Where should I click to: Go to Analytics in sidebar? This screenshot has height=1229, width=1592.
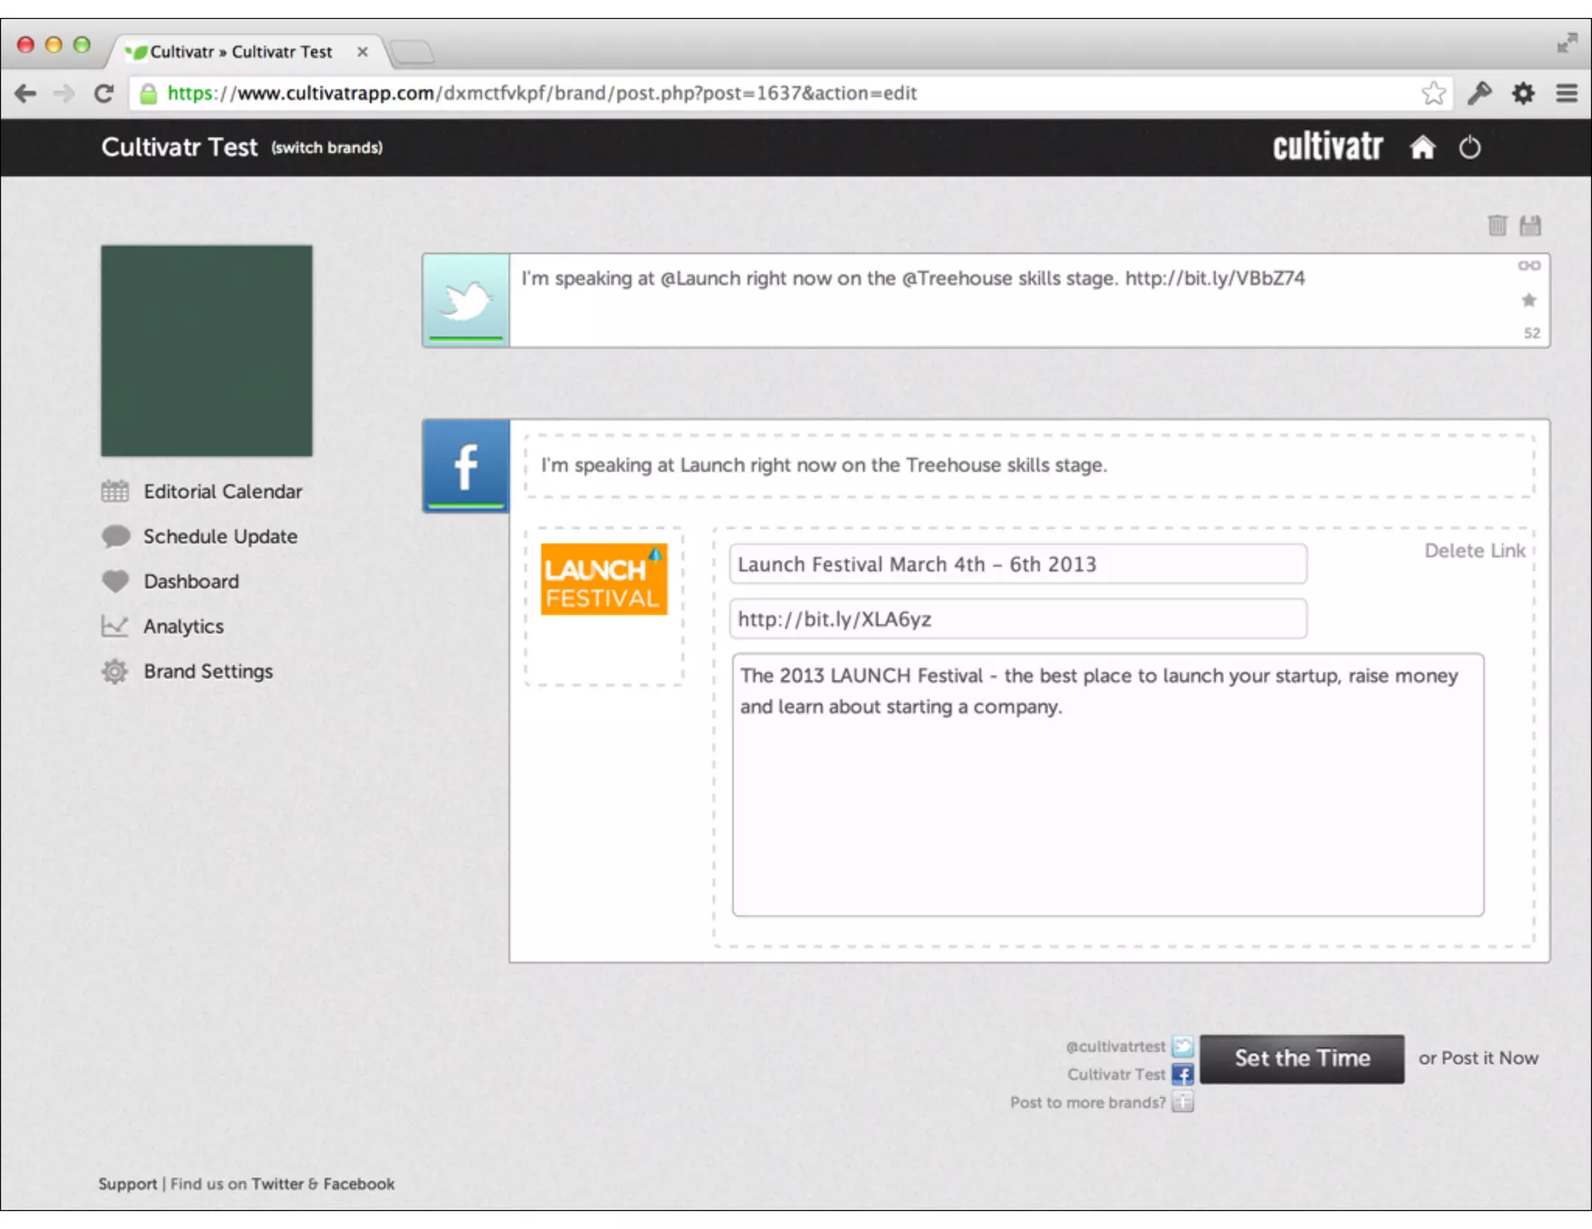[x=183, y=626]
